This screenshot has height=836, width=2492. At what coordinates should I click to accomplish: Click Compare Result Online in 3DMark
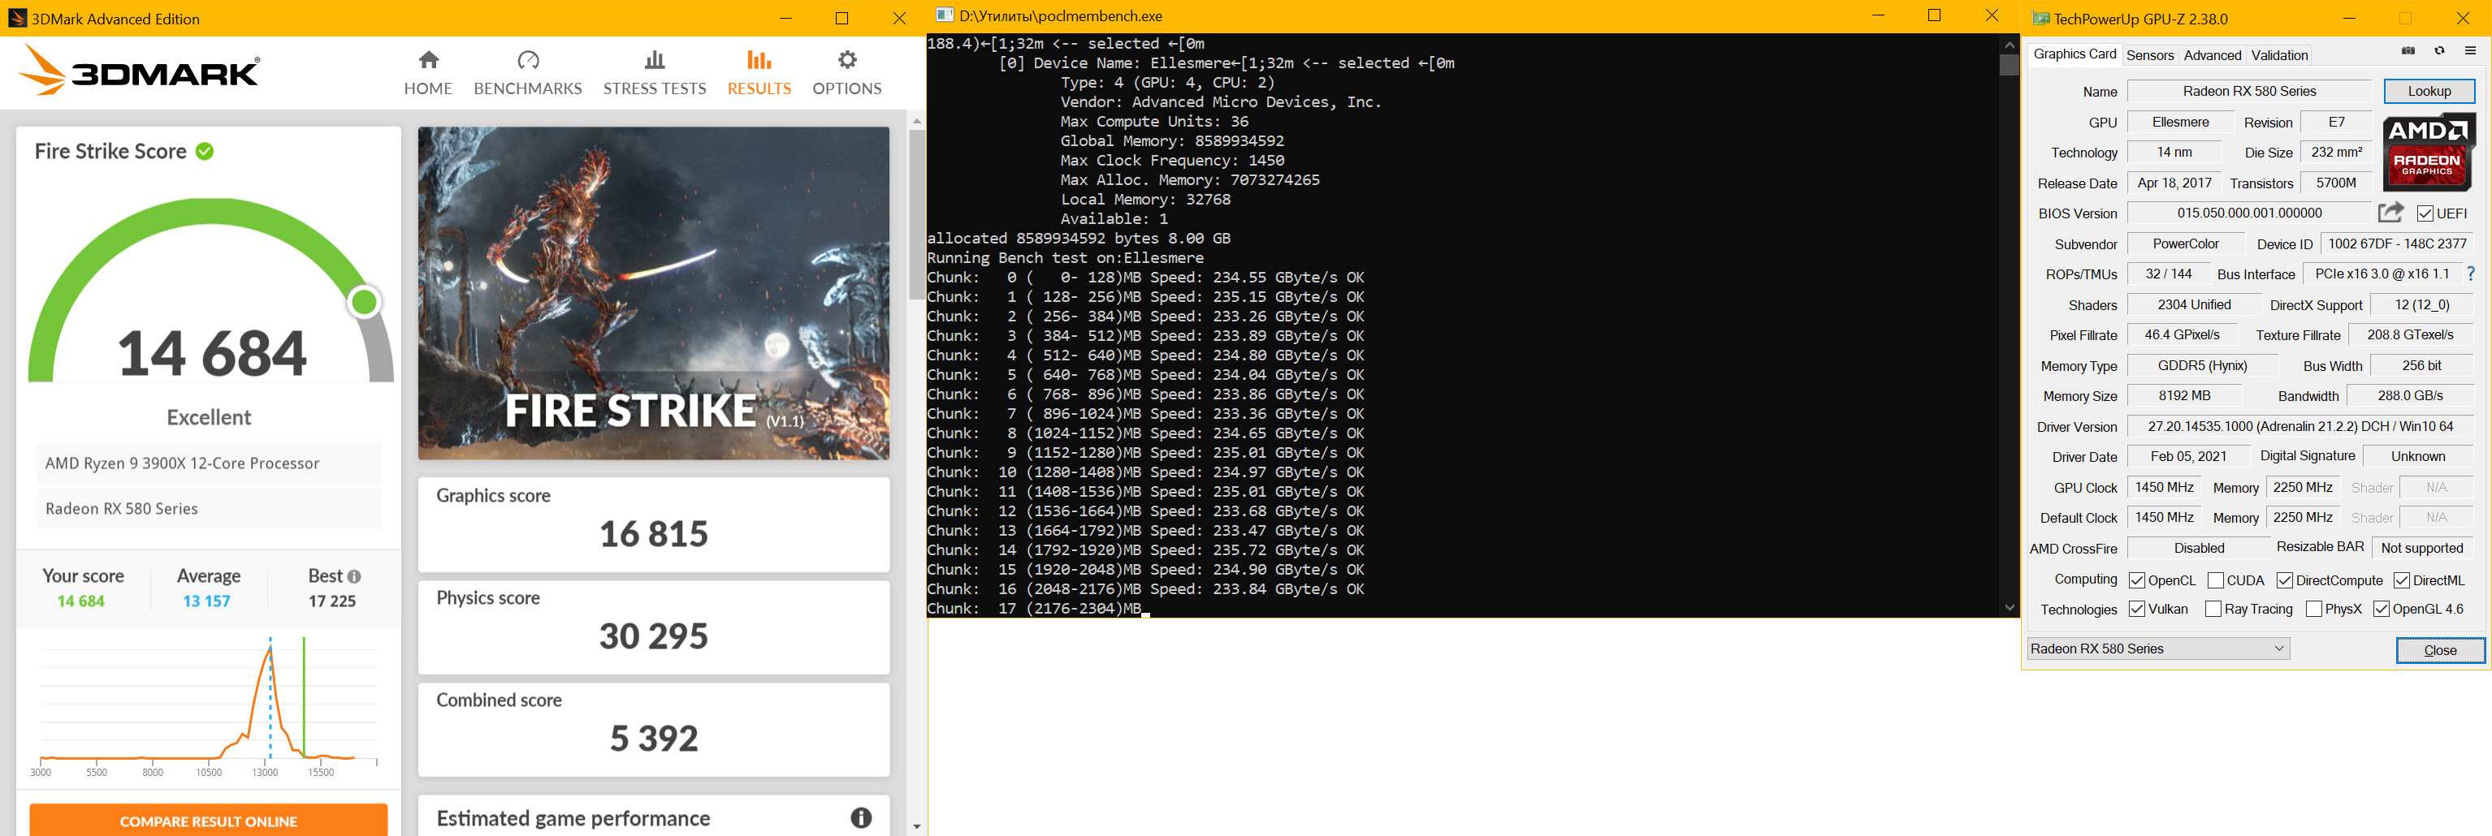point(209,821)
